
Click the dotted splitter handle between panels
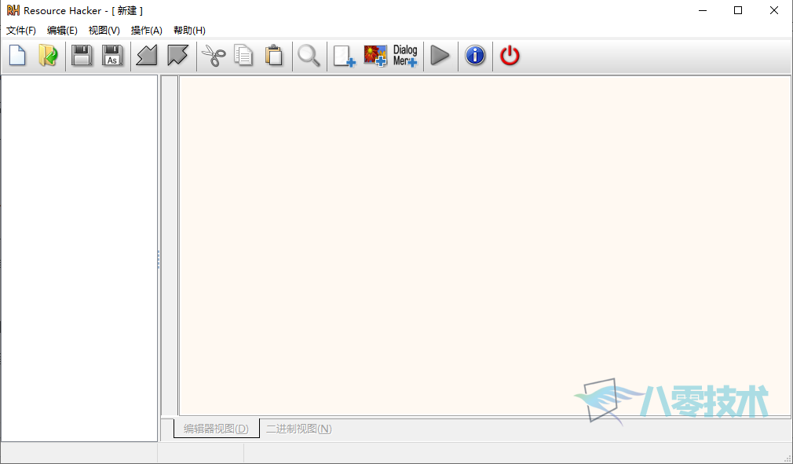coord(159,259)
